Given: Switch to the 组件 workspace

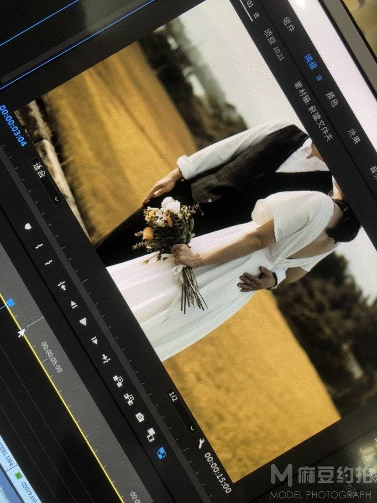Looking at the screenshot, I should click(288, 24).
